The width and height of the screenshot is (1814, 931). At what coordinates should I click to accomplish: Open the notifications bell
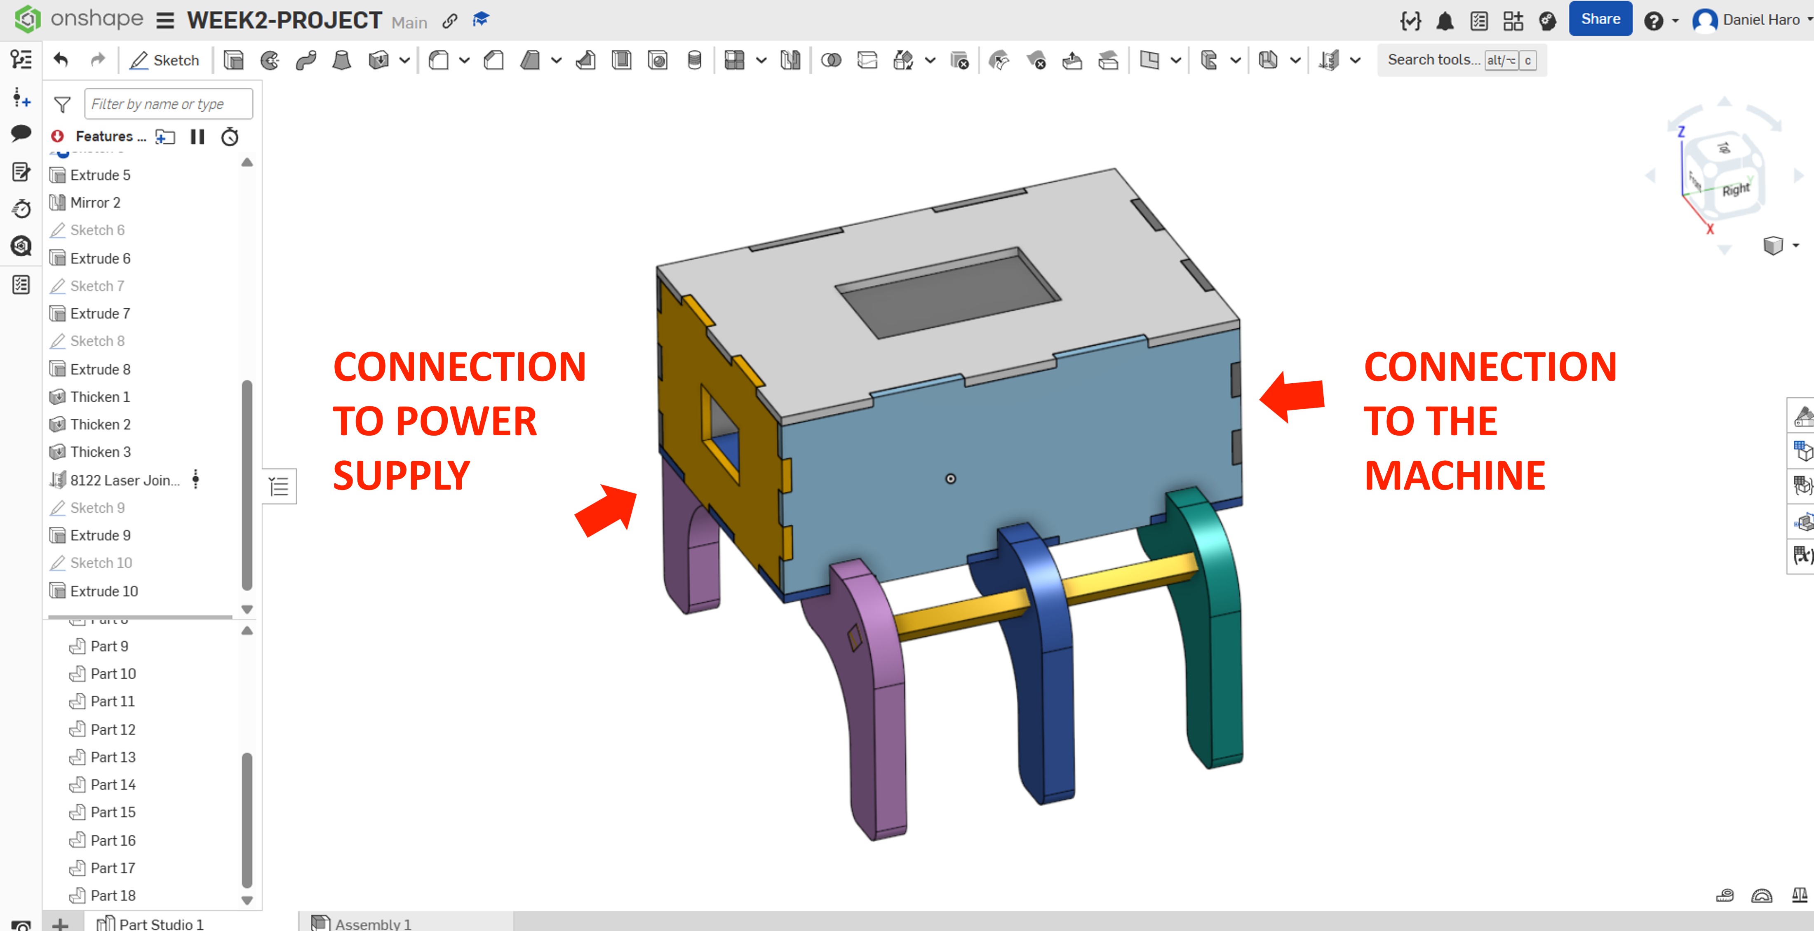1445,21
